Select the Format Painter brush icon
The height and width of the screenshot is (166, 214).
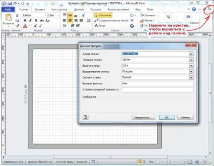(17, 26)
